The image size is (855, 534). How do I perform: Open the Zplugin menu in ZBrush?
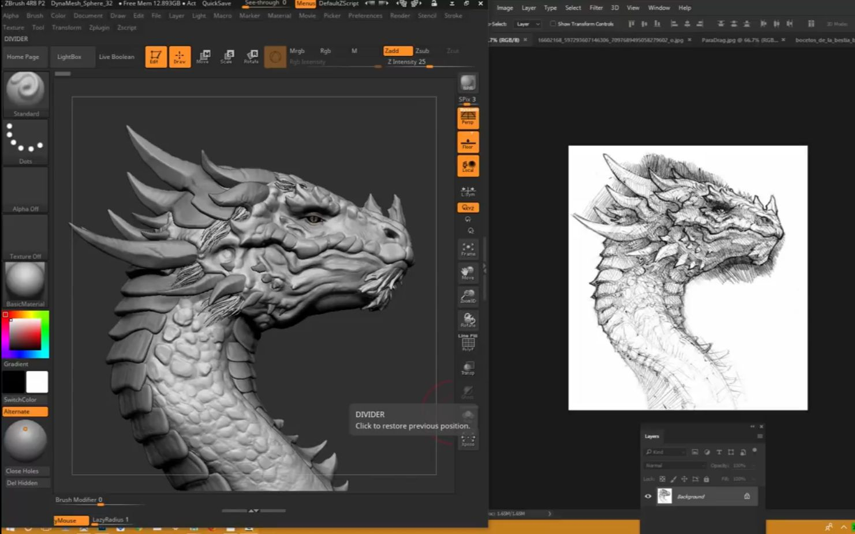[x=99, y=28]
